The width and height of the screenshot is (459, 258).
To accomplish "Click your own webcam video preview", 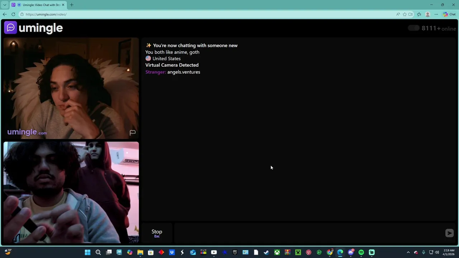I will [x=71, y=192].
